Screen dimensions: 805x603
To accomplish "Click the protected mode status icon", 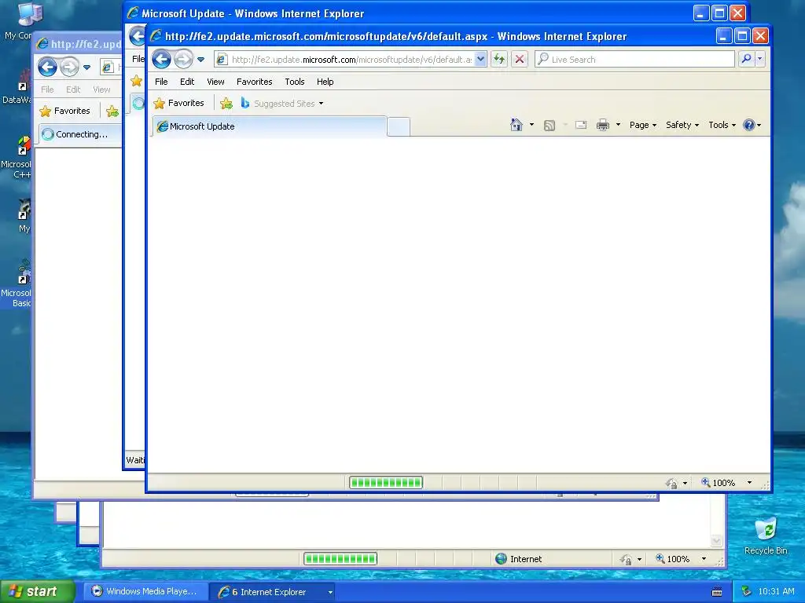I will [671, 483].
